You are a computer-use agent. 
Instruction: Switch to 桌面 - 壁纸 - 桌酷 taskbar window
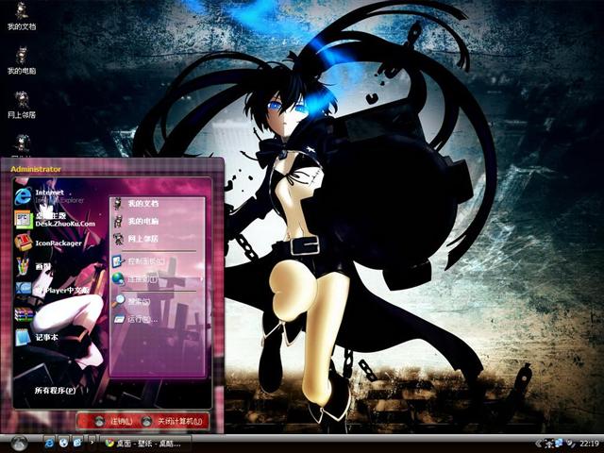click(145, 444)
